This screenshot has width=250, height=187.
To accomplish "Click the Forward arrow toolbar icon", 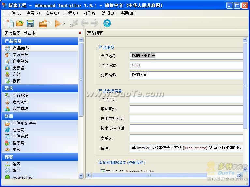I will point(95,23).
